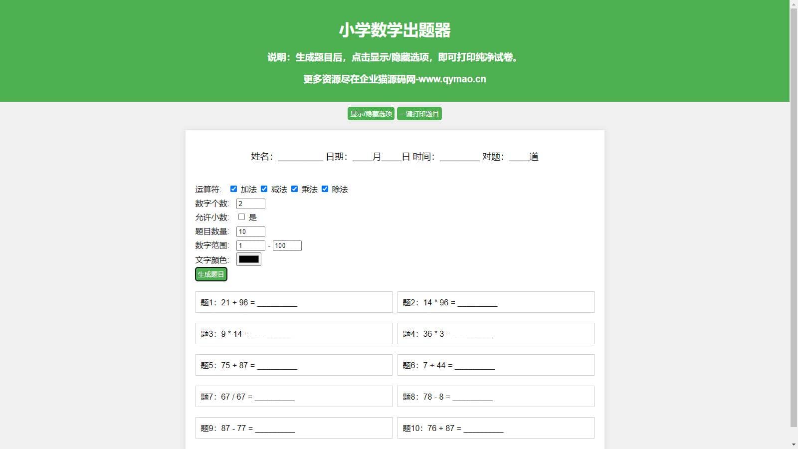Screen dimensions: 798x449
Task: Click question box 题2: 14 * 96
Action: tap(496, 302)
